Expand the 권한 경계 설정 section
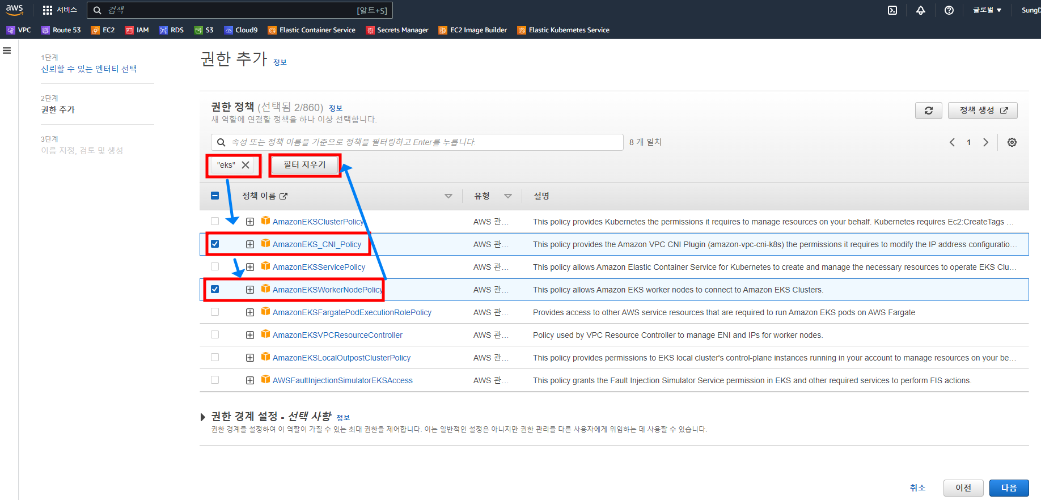1041x500 pixels. pyautogui.click(x=203, y=417)
